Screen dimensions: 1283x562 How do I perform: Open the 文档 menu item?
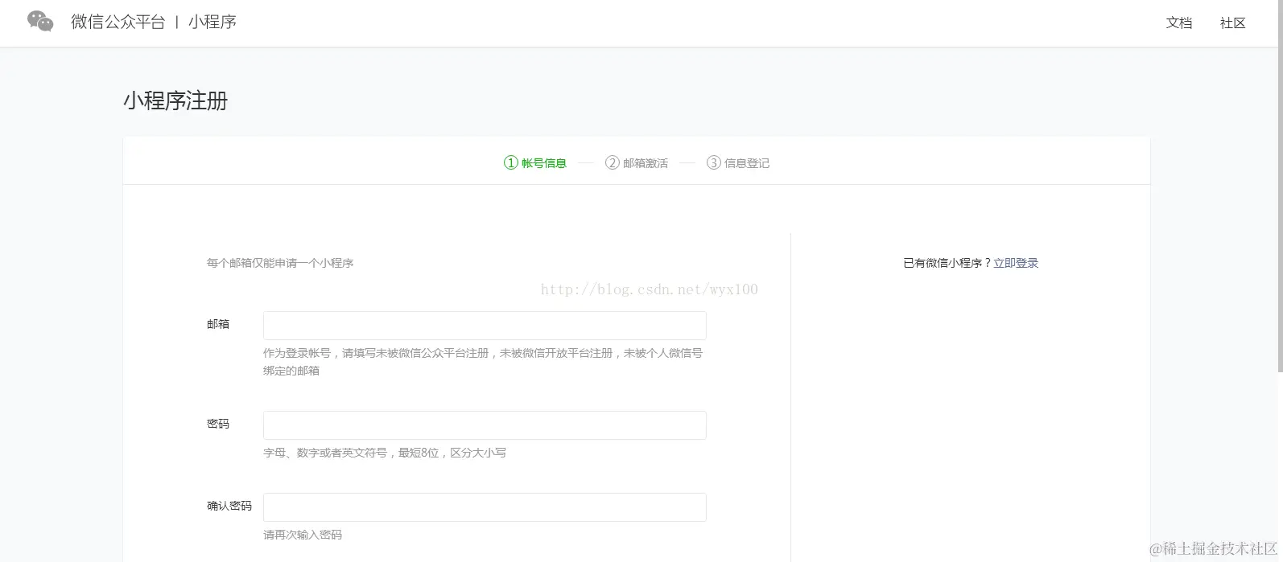tap(1178, 23)
